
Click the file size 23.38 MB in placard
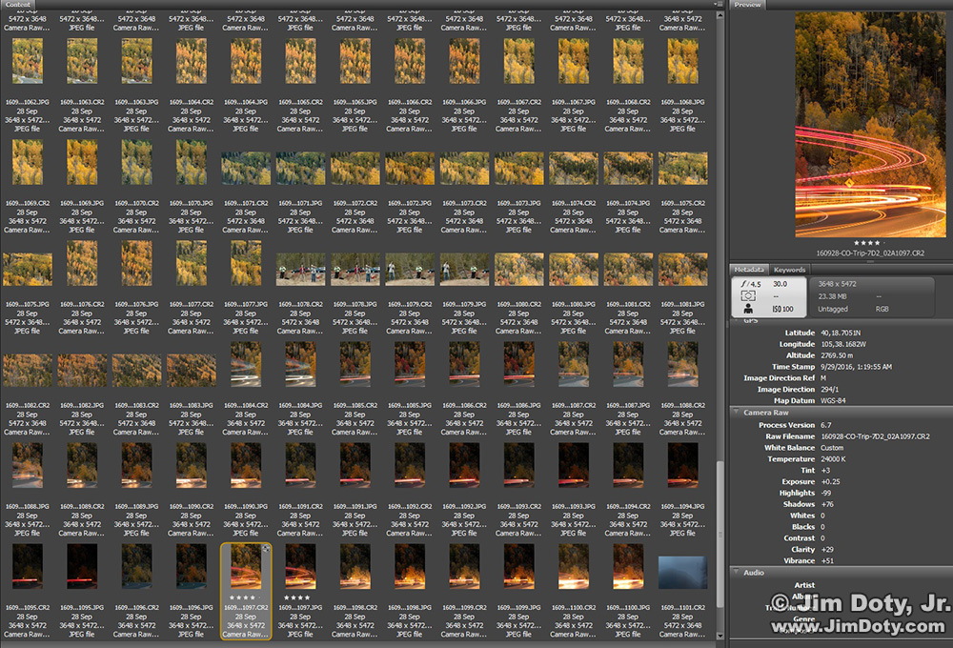click(x=833, y=296)
